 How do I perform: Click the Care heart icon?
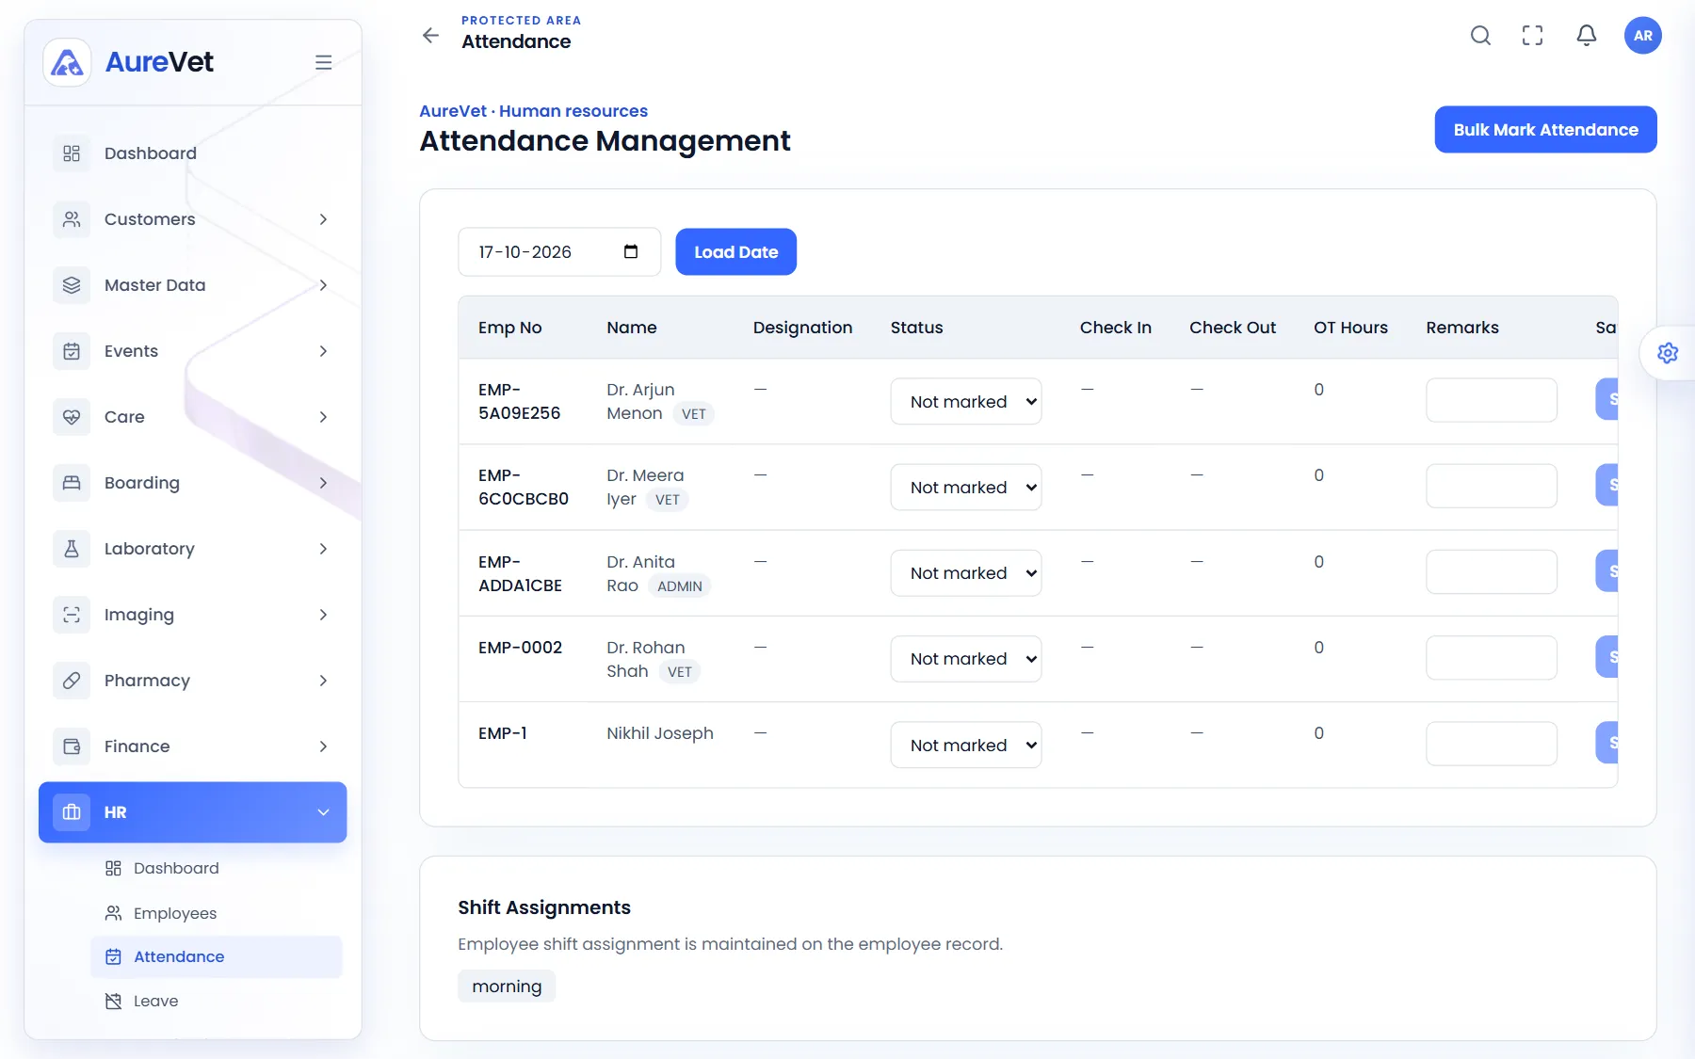tap(72, 417)
